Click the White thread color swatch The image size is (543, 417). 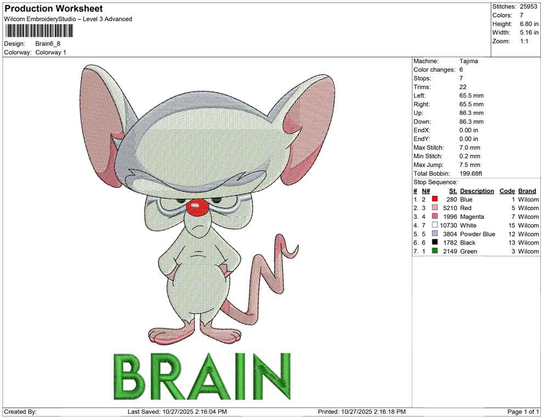435,225
